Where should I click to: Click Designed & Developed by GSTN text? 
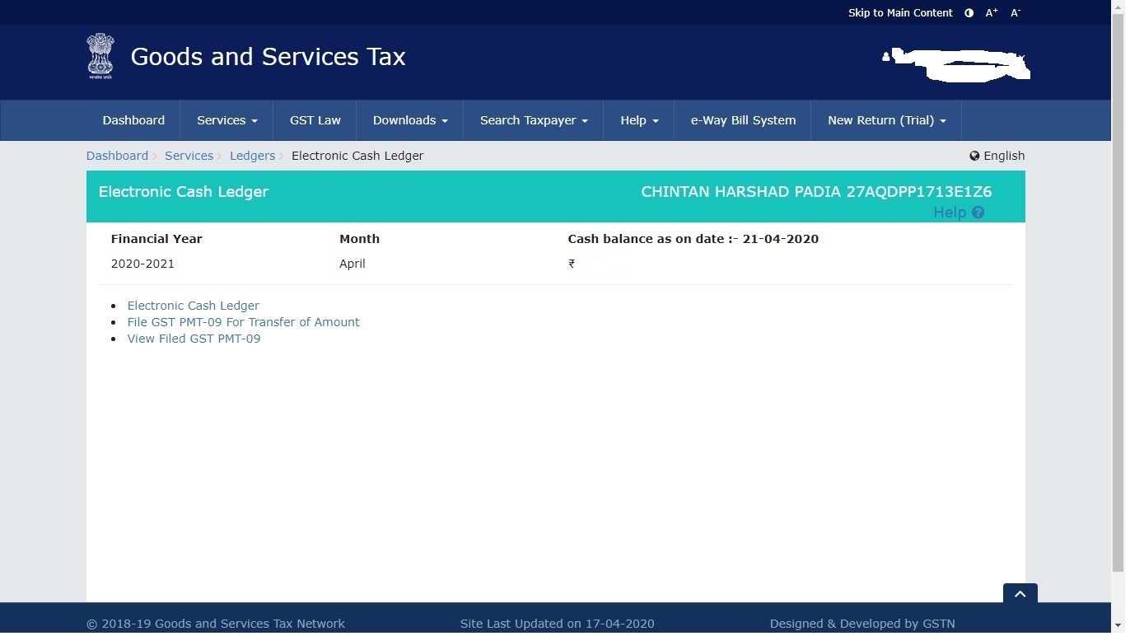point(862,624)
